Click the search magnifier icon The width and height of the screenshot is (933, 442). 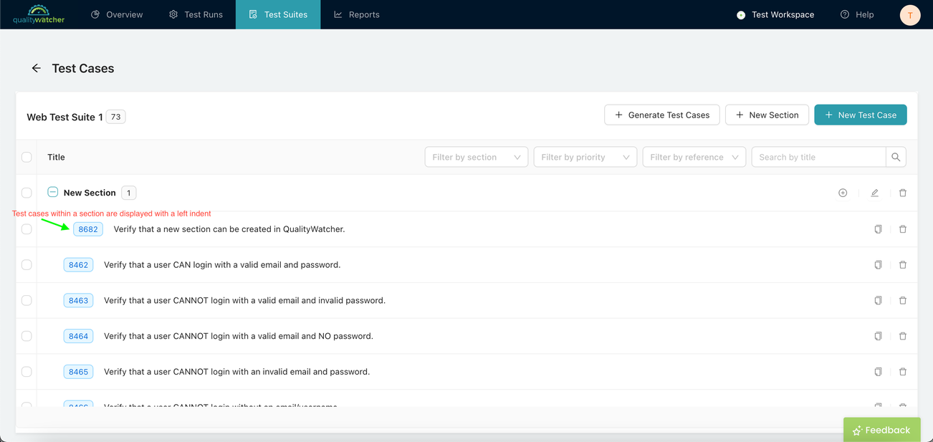tap(896, 157)
